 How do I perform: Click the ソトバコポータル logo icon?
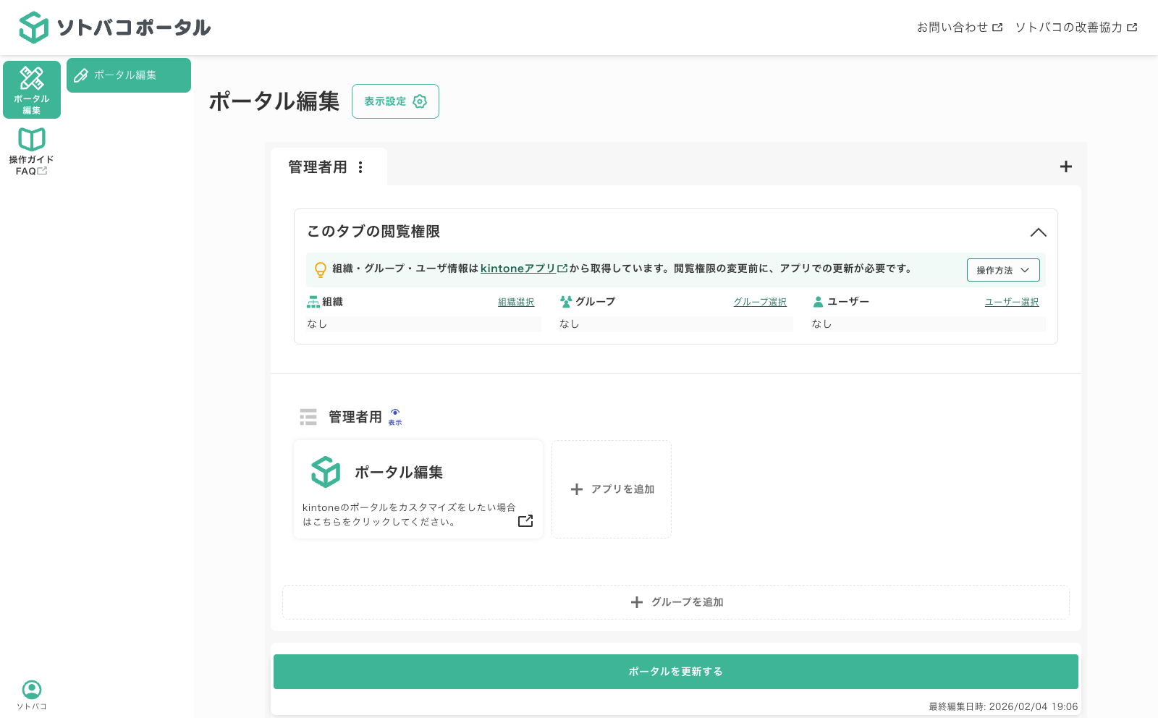tap(32, 27)
